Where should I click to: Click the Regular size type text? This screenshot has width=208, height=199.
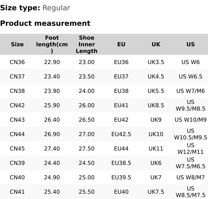point(56,8)
